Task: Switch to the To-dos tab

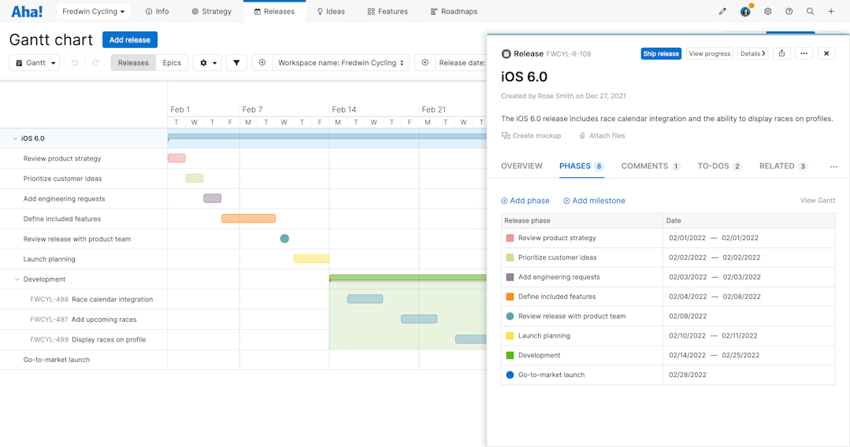Action: [720, 166]
